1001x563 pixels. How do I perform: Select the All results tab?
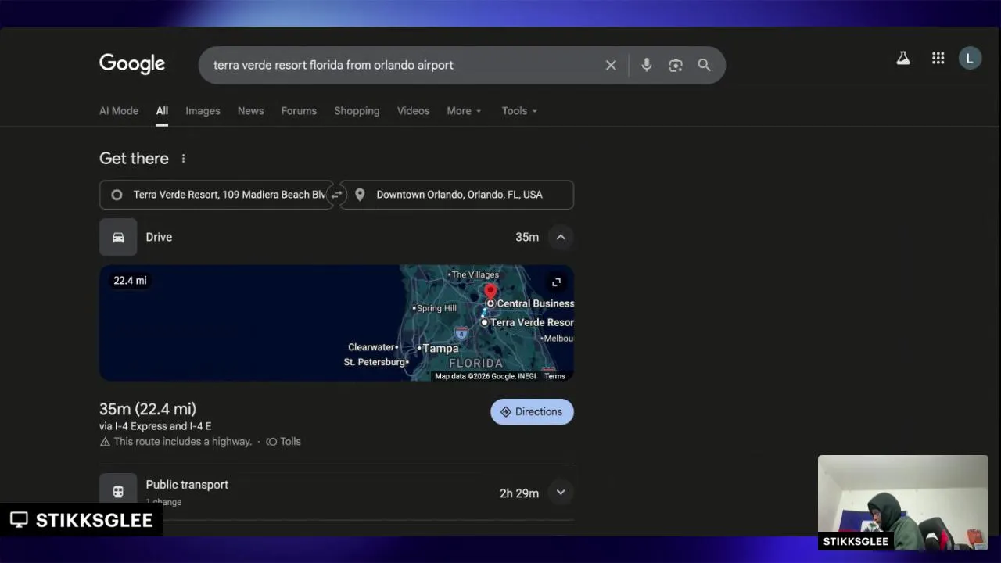click(x=162, y=111)
